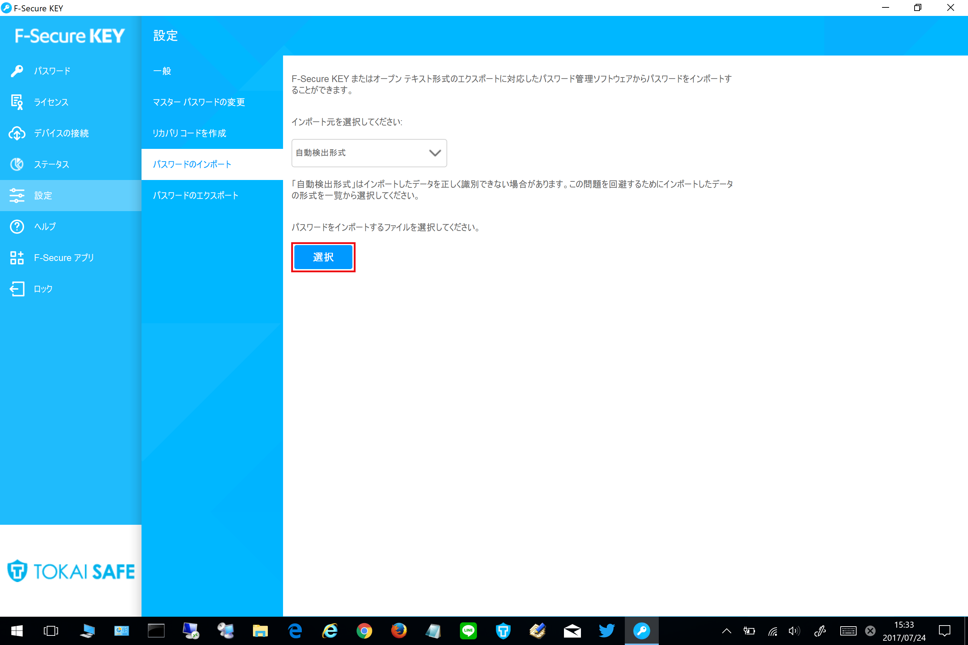Go to the ヘルプ section label
Viewport: 968px width, 645px height.
point(45,227)
